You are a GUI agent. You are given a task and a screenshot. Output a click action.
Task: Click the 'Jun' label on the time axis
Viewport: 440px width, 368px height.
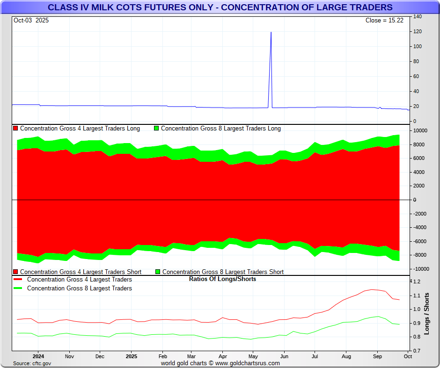[x=284, y=356]
